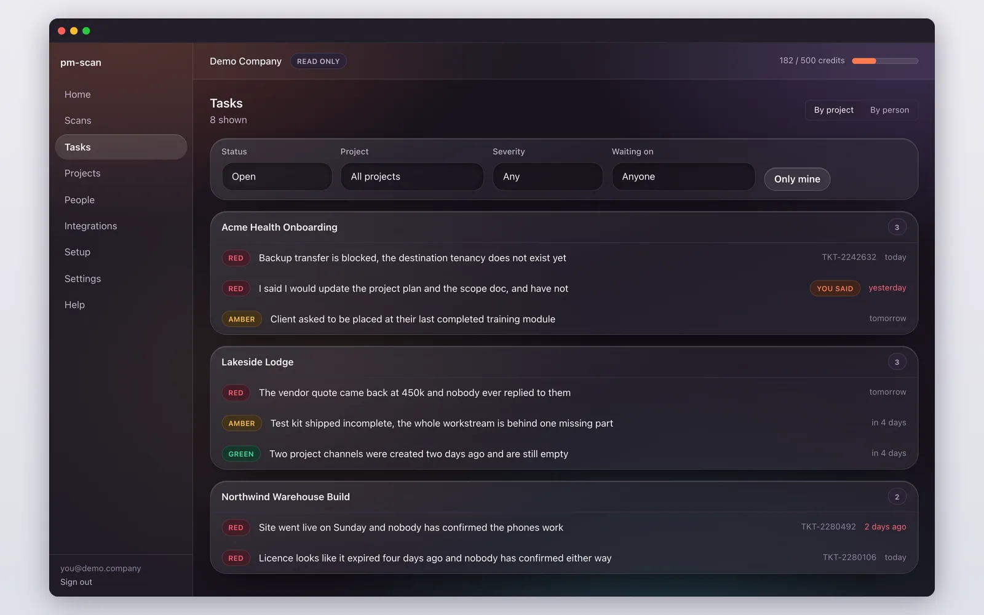Open Projects in the sidebar
Viewport: 984px width, 615px height.
pos(121,173)
